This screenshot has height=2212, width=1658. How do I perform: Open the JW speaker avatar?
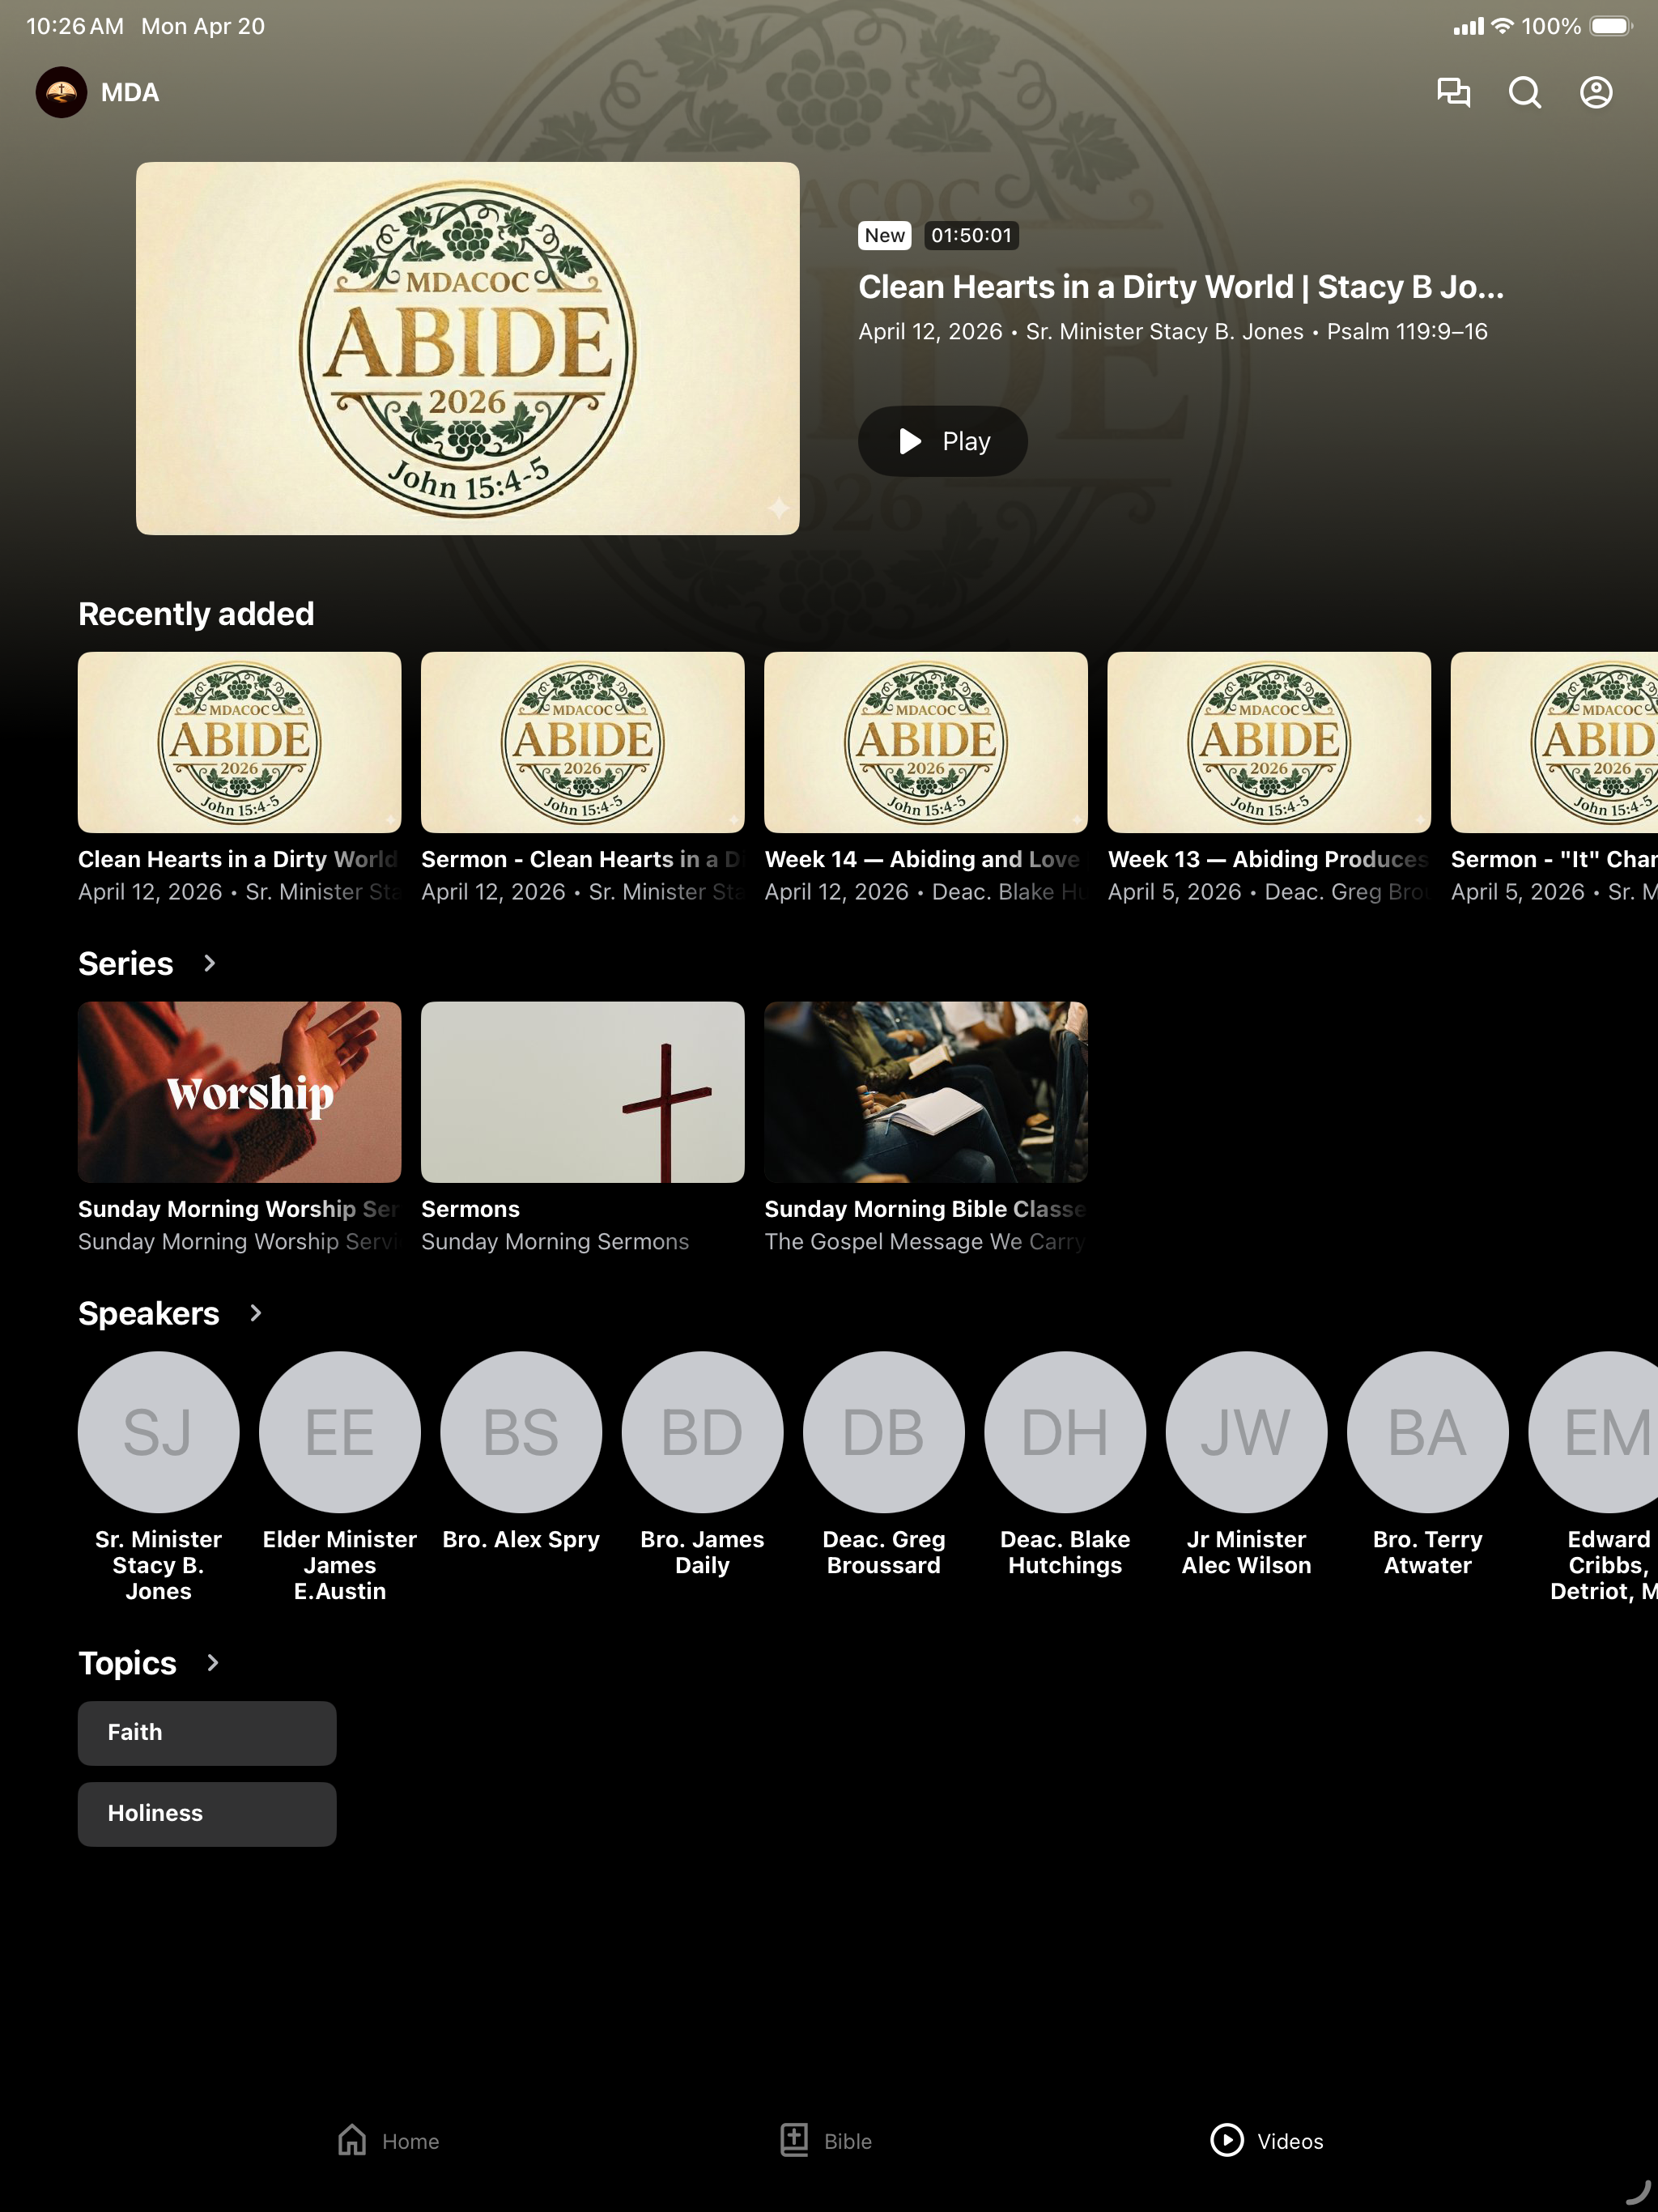point(1246,1432)
